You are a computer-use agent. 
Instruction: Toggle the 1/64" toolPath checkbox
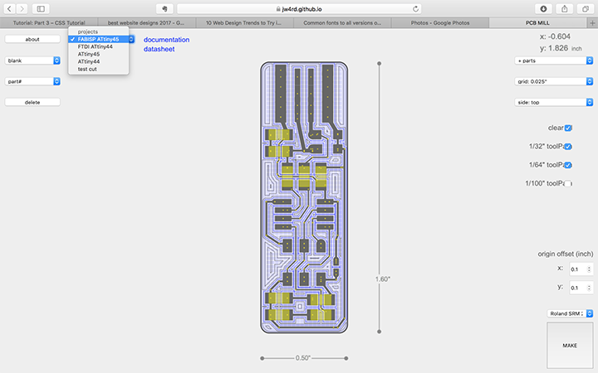(x=568, y=165)
